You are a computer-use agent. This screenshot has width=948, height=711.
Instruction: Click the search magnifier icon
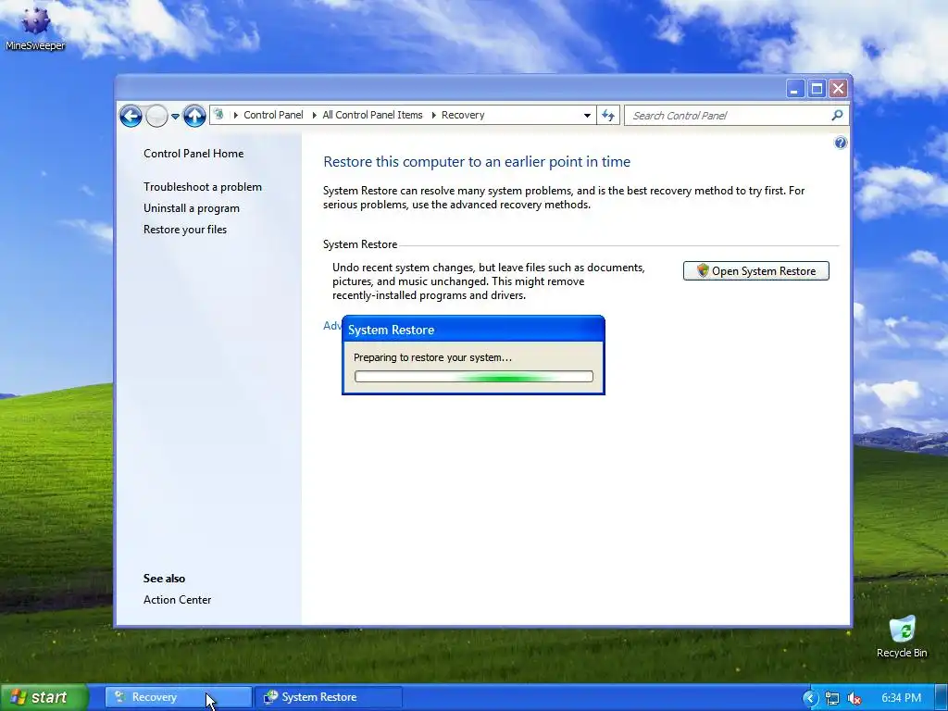tap(837, 115)
